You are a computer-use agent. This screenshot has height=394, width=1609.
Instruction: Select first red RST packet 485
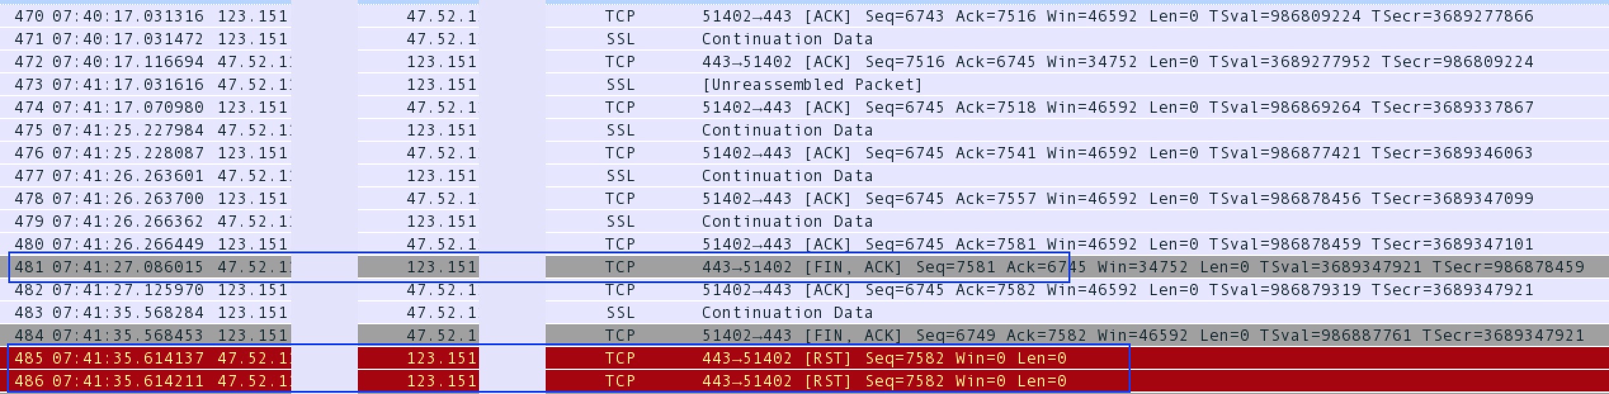[x=805, y=358]
